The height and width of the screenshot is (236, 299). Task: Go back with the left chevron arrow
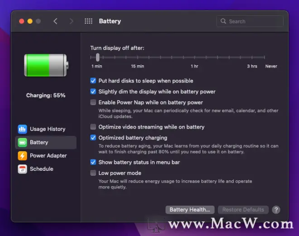55,21
